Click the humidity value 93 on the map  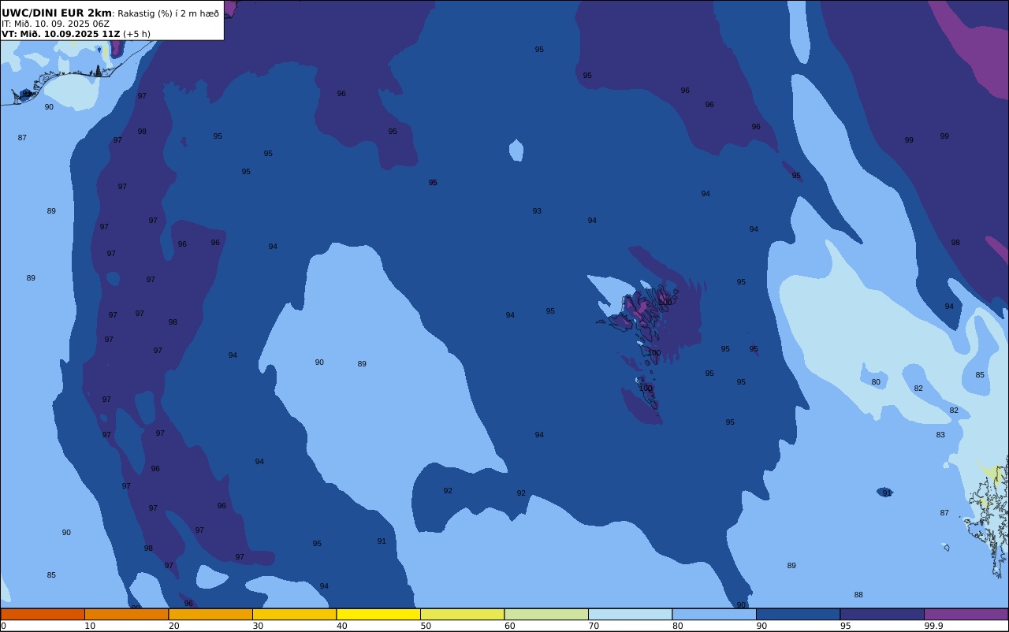point(537,211)
